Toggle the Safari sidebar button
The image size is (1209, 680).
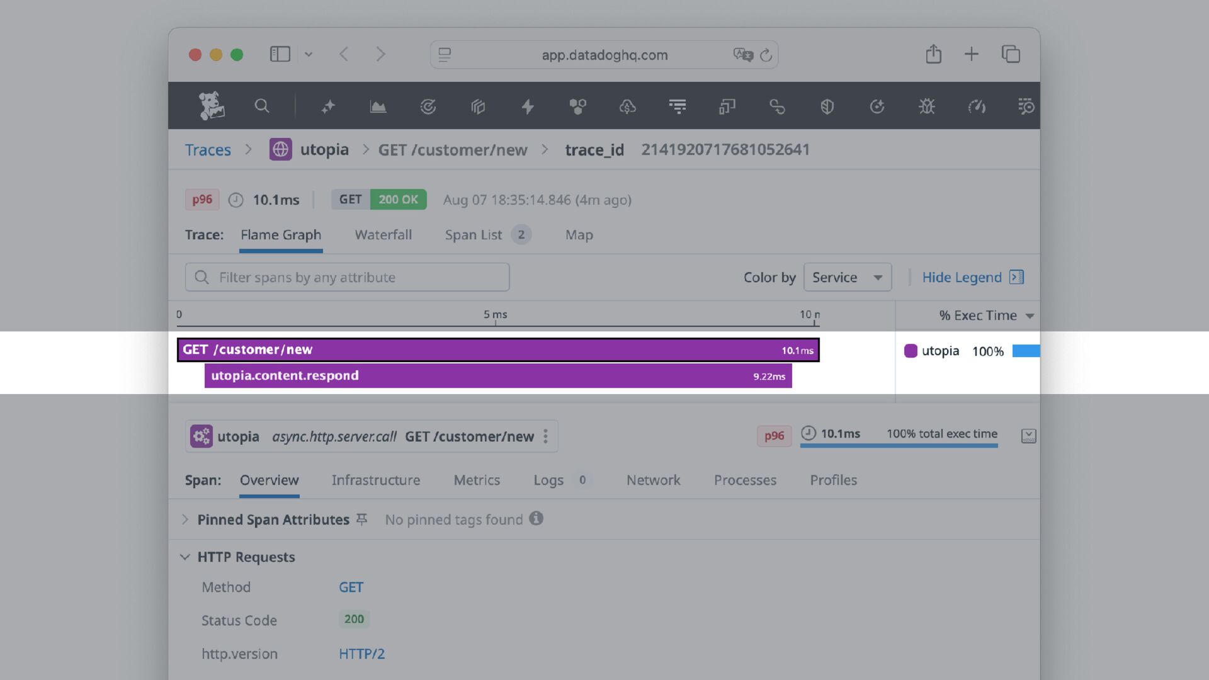click(x=280, y=54)
